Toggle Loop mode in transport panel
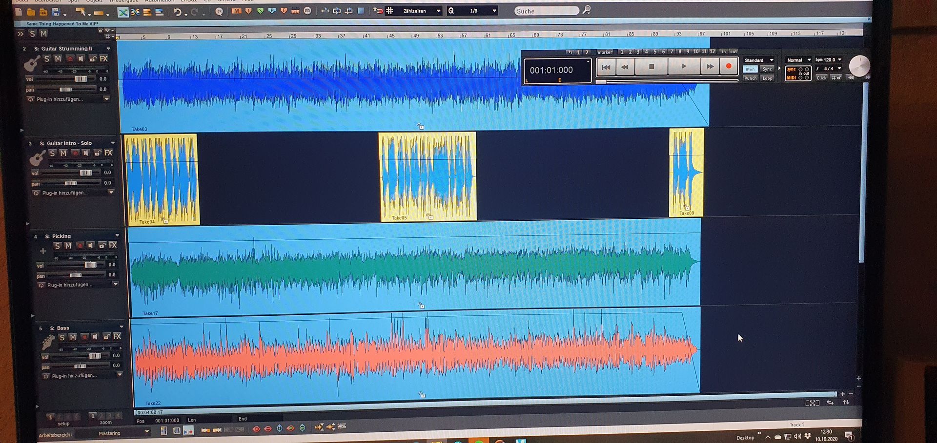The width and height of the screenshot is (937, 443). pyautogui.click(x=768, y=78)
